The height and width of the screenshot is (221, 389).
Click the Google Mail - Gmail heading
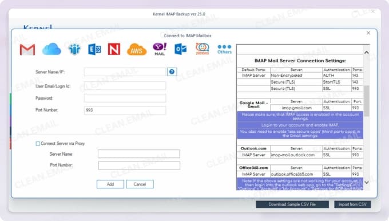[253, 105]
